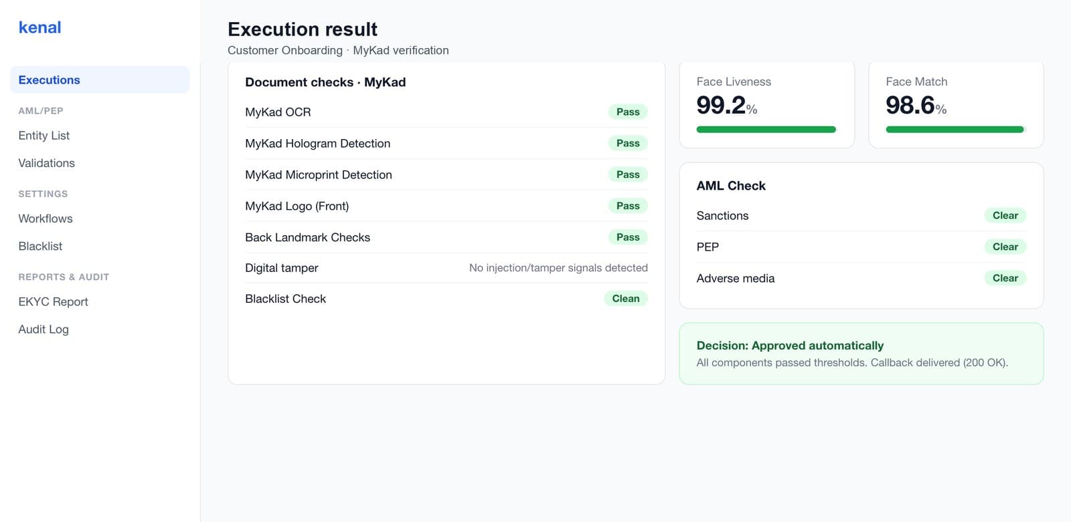The width and height of the screenshot is (1071, 522).
Task: Click the 'PEP' row label
Action: click(708, 247)
